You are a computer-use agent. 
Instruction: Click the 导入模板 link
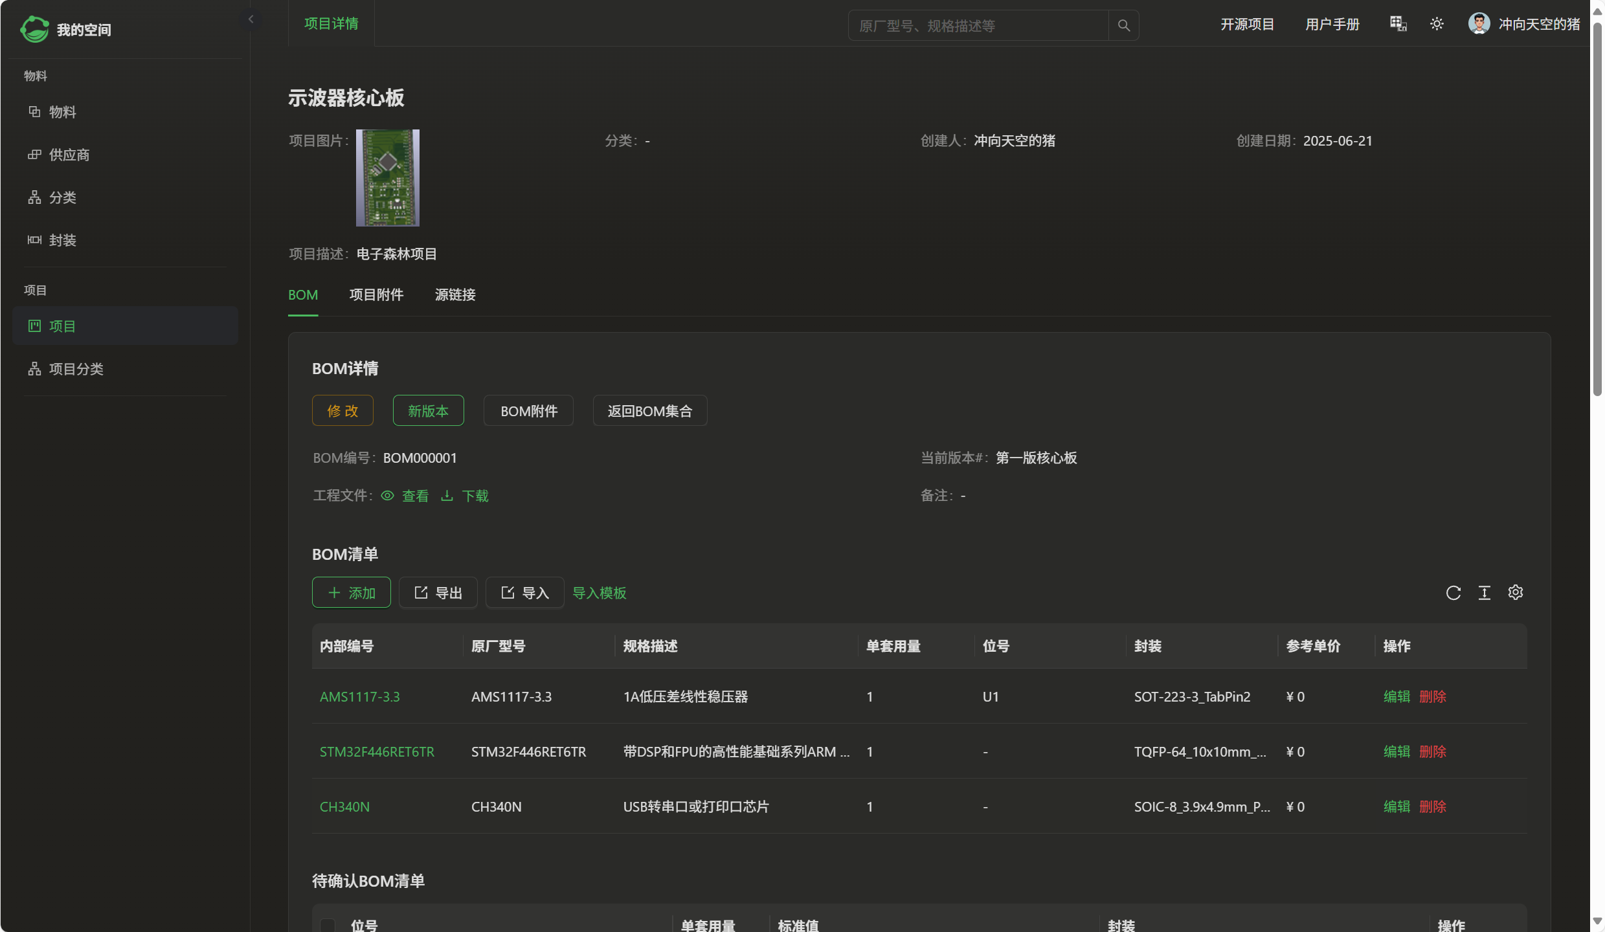coord(599,593)
